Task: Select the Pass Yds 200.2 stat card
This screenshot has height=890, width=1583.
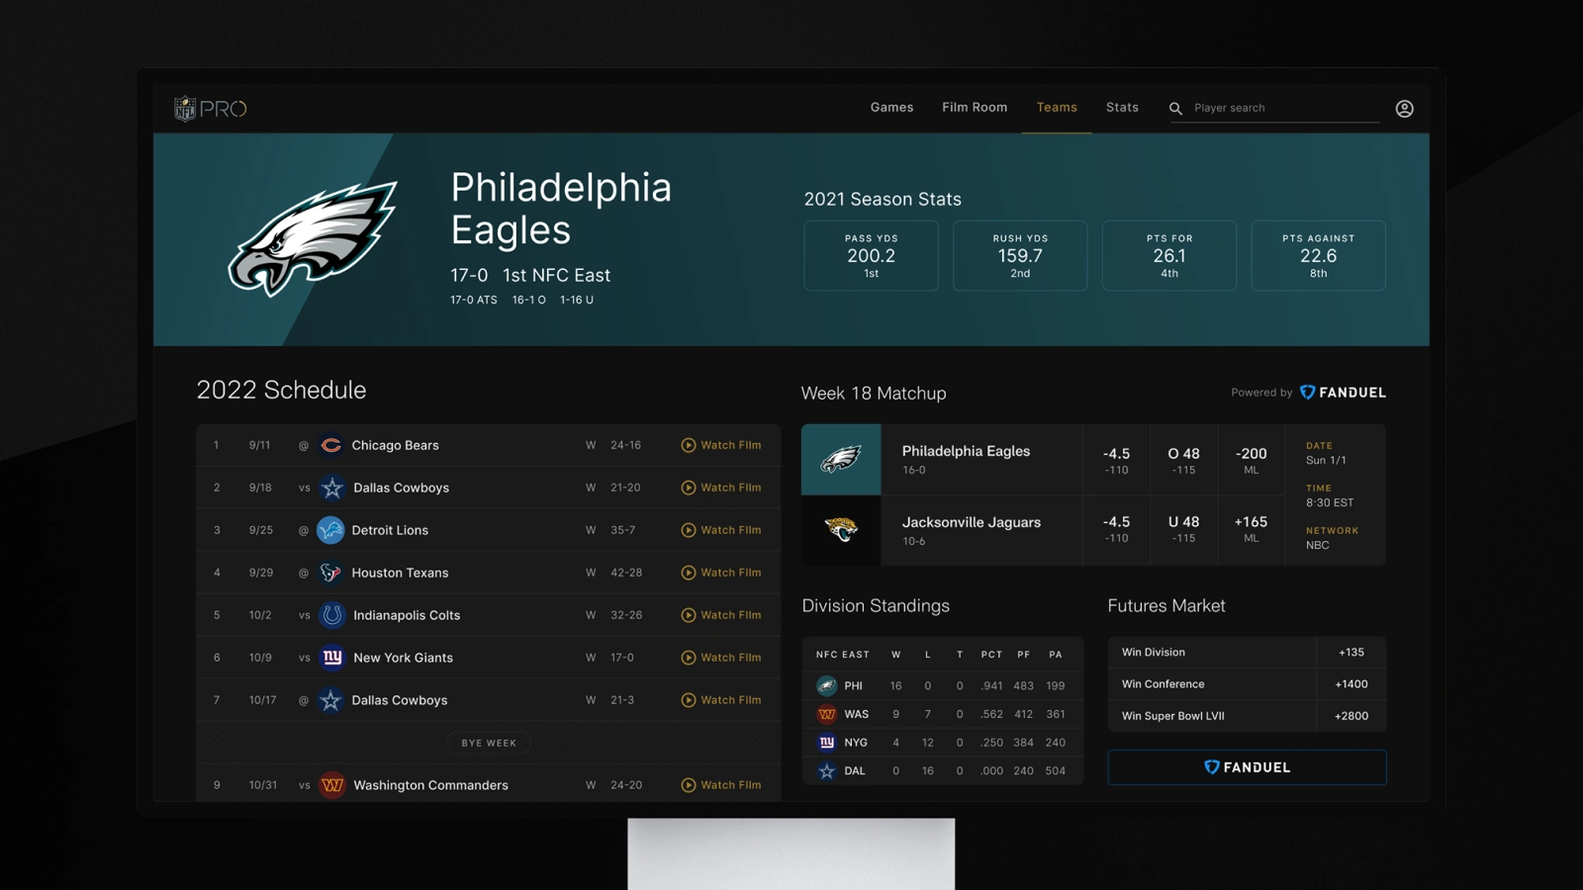Action: click(x=871, y=255)
